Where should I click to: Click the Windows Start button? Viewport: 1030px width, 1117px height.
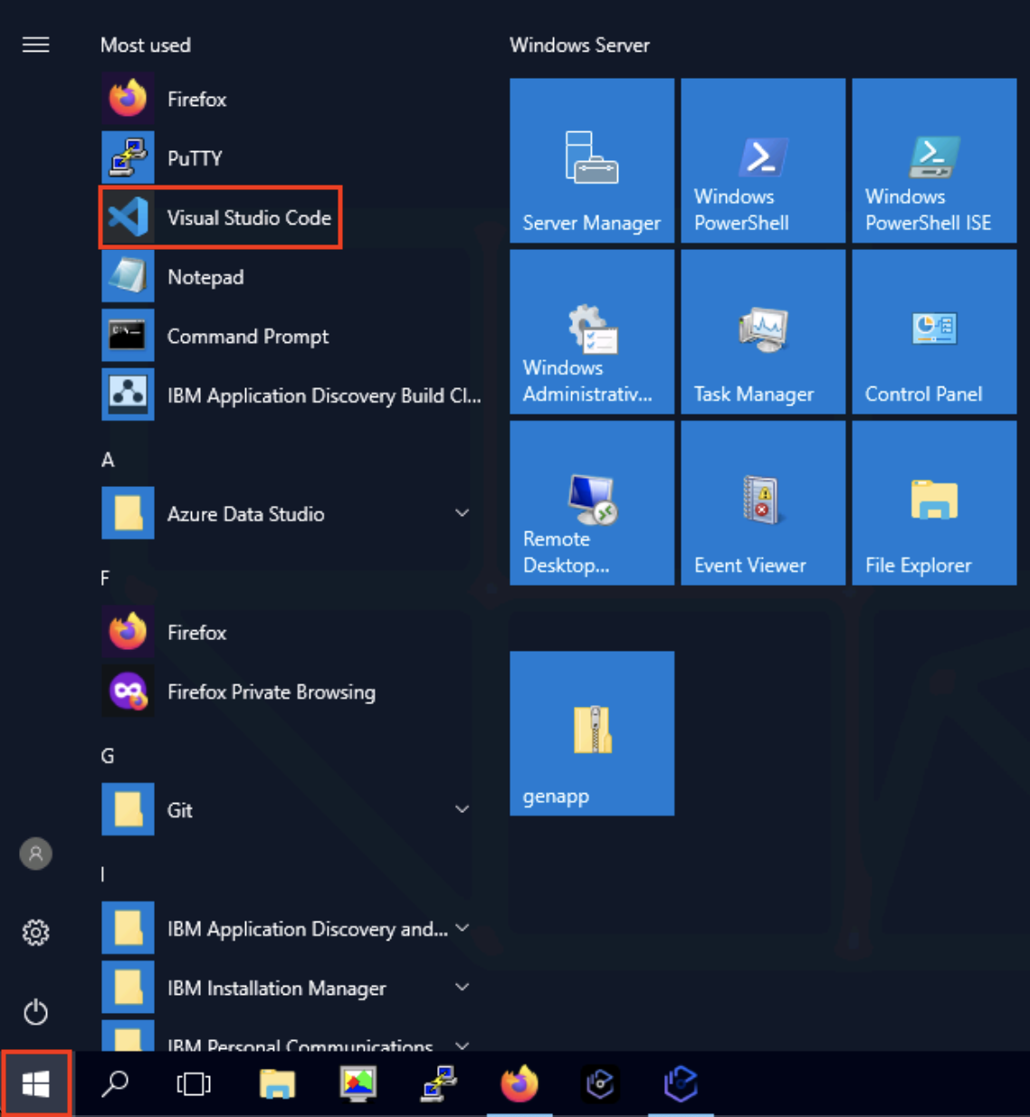point(36,1084)
